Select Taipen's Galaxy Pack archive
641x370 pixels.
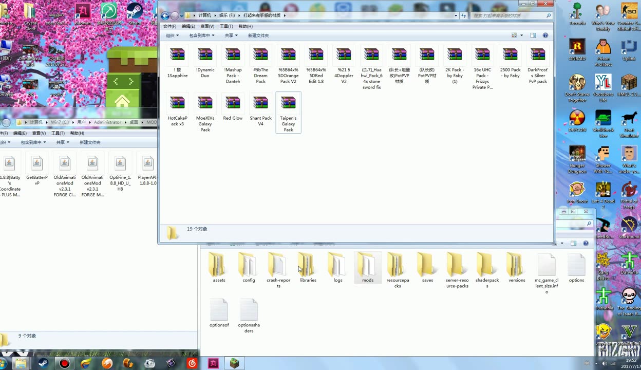[x=288, y=113]
